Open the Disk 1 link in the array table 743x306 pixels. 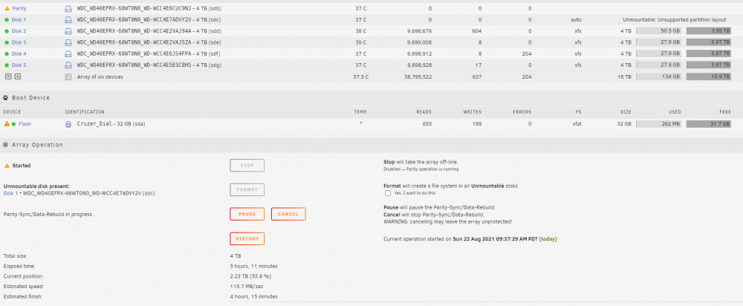pos(19,20)
